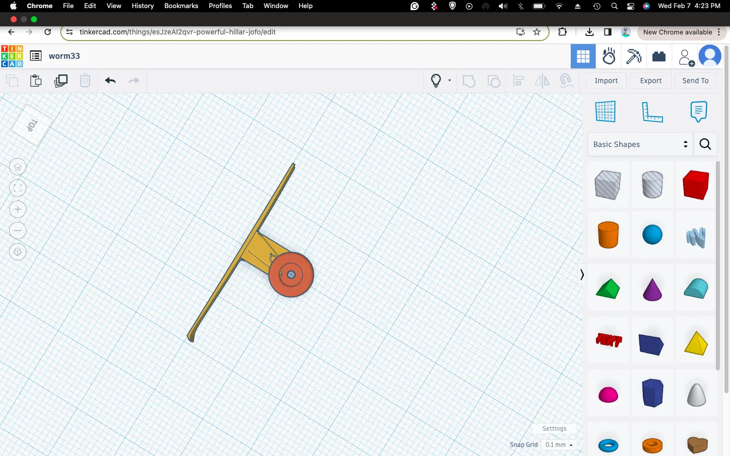This screenshot has width=730, height=456.
Task: Open the Bookmarks menu in menu bar
Action: coord(181,6)
